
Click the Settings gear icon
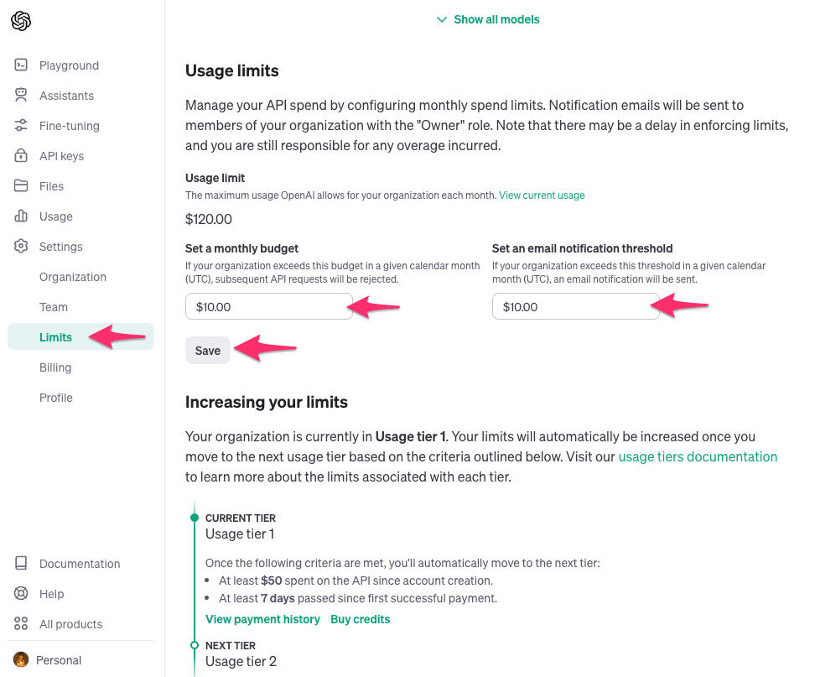[x=22, y=247]
